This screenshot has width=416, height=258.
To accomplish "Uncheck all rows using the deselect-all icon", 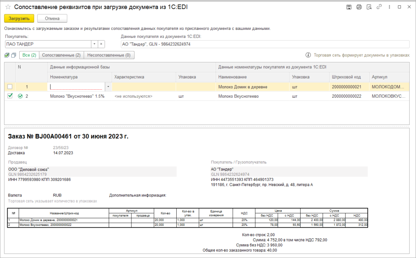I will [x=13, y=55].
